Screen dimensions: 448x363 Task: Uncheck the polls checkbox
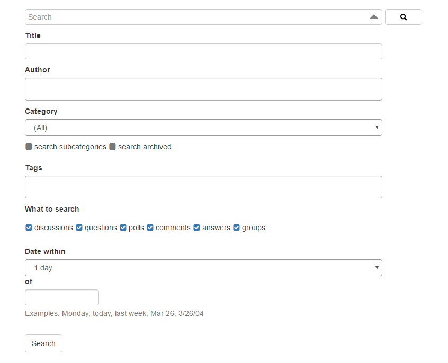pos(123,228)
